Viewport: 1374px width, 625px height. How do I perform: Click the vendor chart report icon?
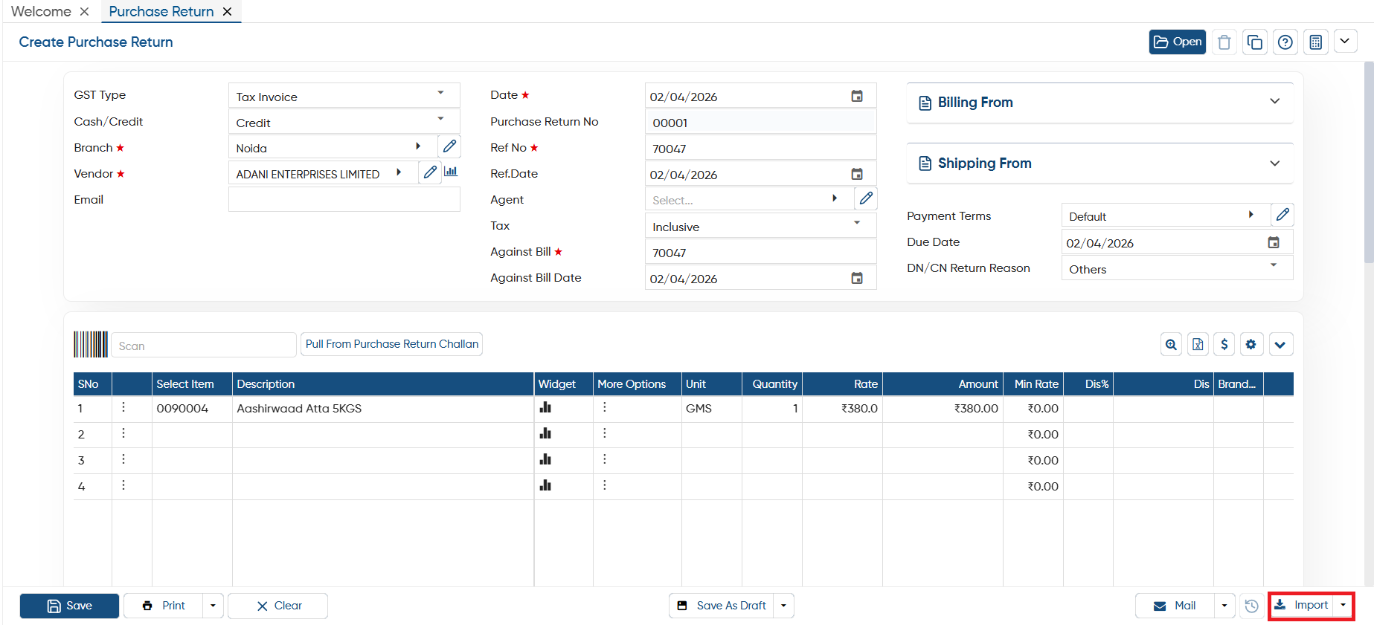[x=451, y=172]
